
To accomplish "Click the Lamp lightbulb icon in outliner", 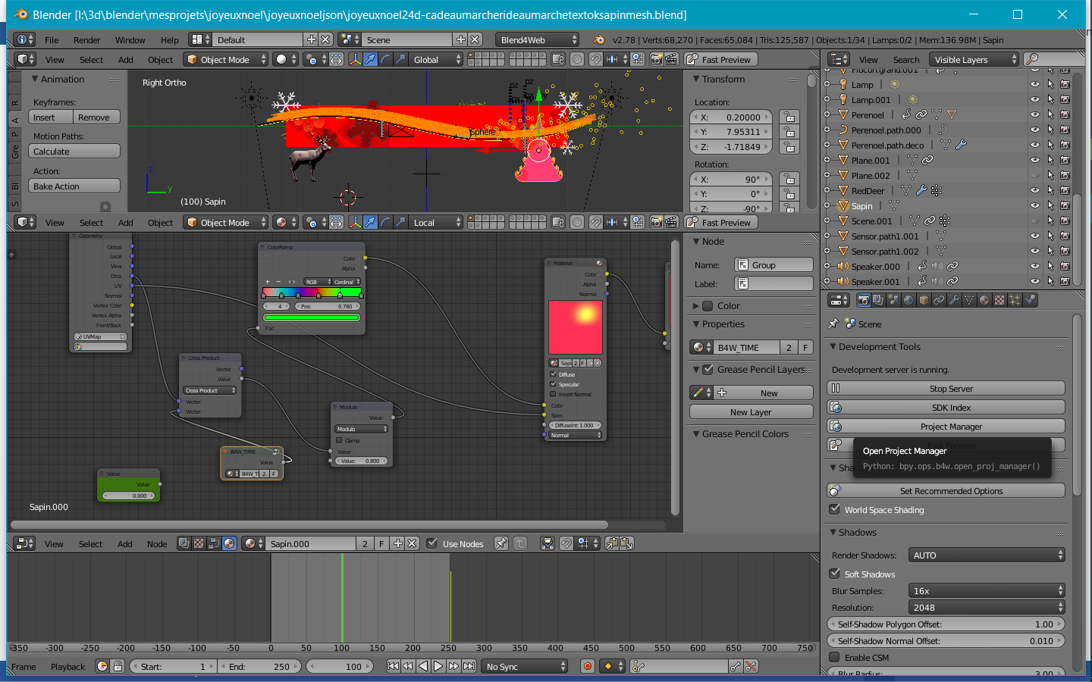I will point(843,84).
